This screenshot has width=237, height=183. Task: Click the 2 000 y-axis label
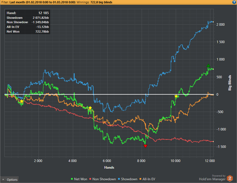click(x=220, y=24)
